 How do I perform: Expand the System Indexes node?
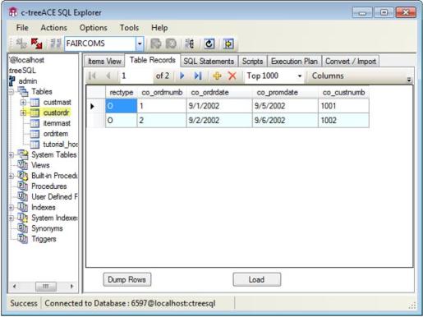[x=11, y=218]
